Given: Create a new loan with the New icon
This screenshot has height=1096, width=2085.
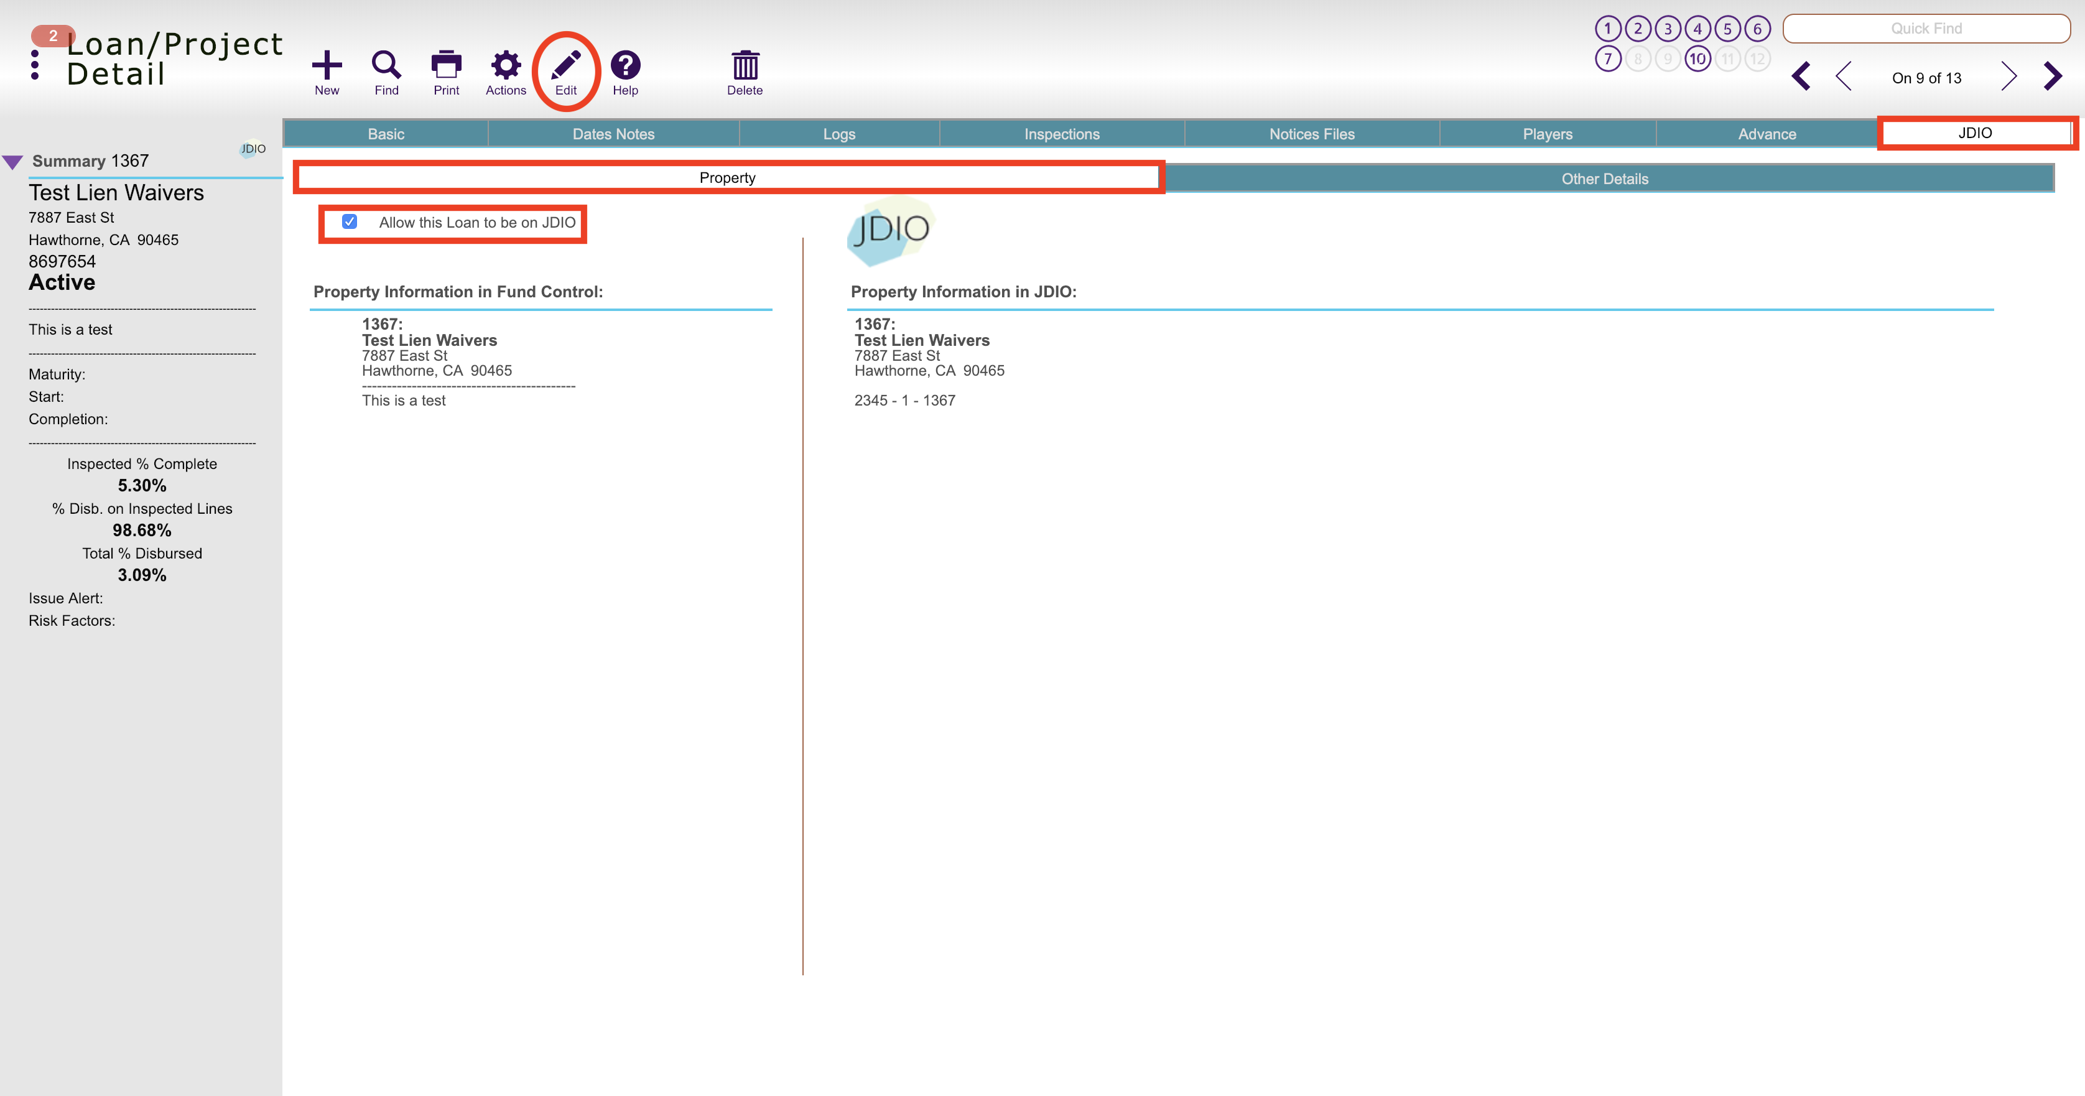Looking at the screenshot, I should [327, 65].
